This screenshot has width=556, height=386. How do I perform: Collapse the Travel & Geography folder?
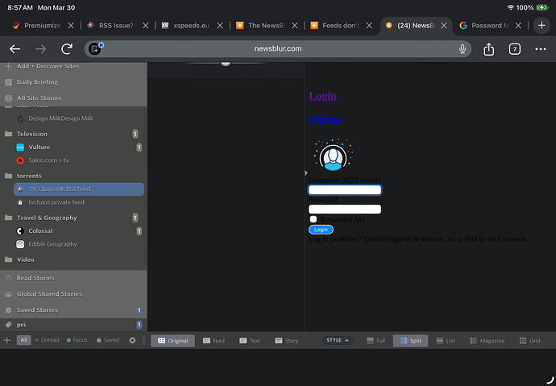(47, 218)
